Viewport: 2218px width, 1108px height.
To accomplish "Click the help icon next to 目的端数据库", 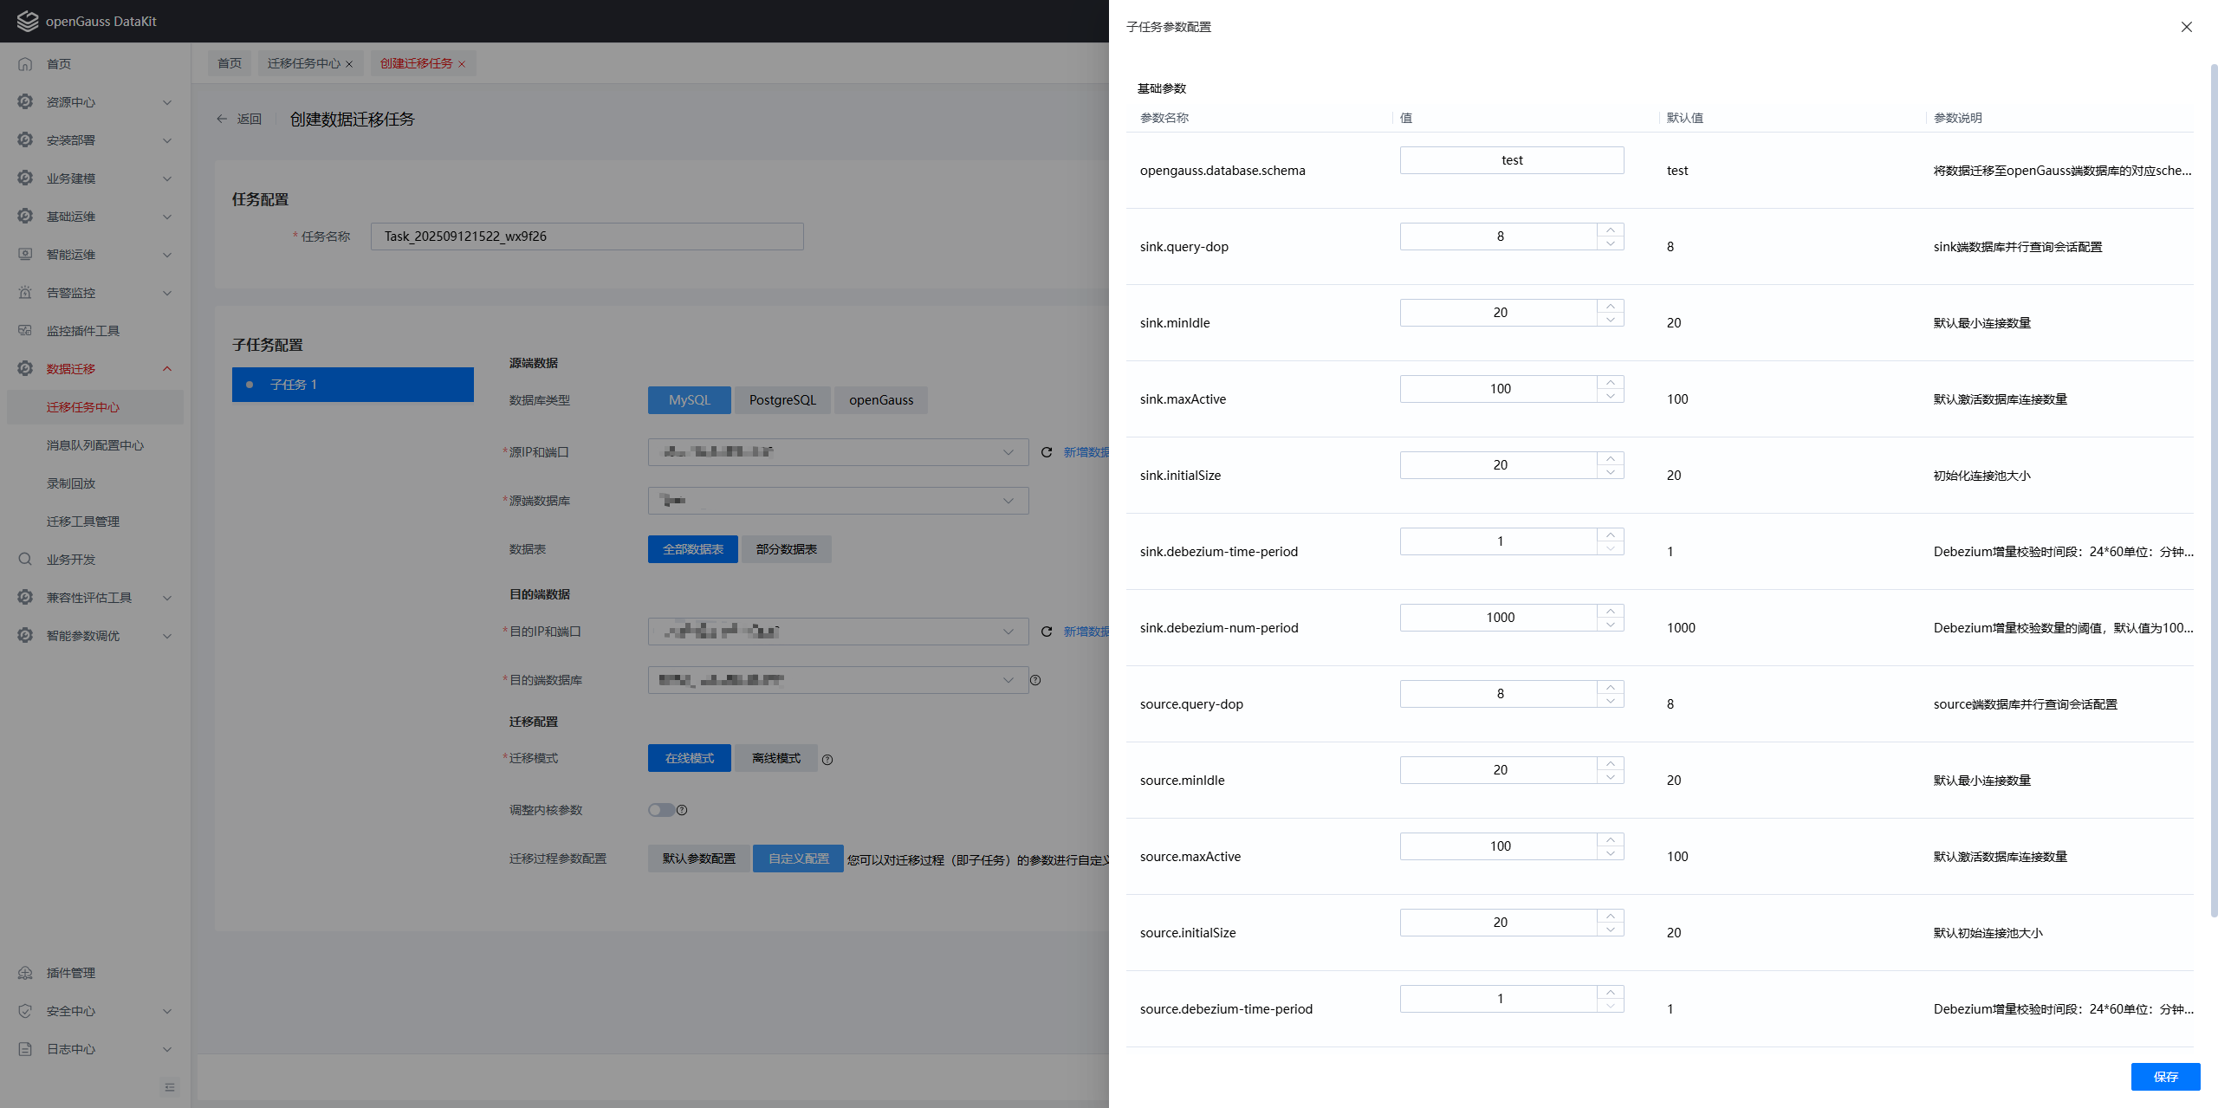I will 1035,680.
